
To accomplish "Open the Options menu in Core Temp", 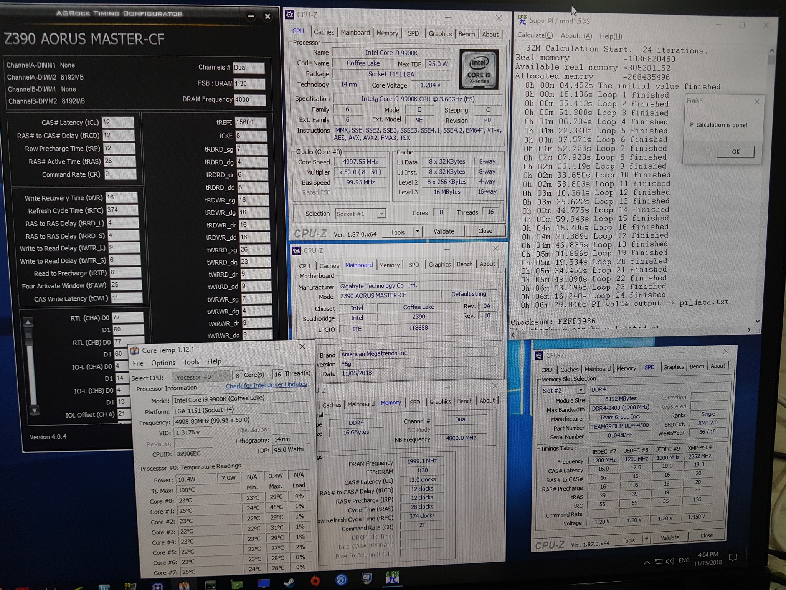I will 163,363.
